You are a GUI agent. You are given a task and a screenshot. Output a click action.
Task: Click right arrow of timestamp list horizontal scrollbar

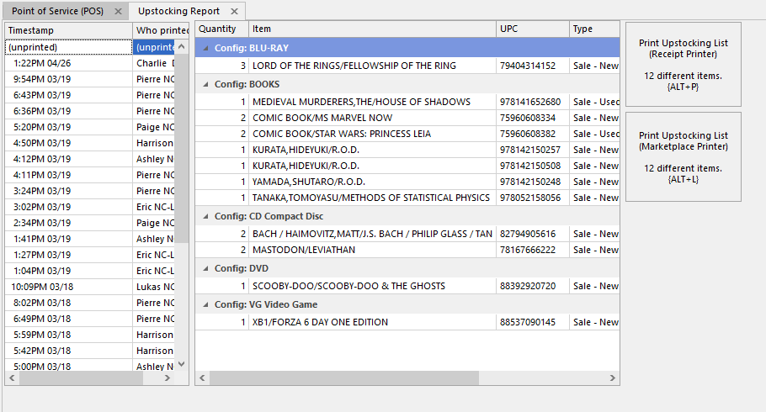(x=167, y=378)
